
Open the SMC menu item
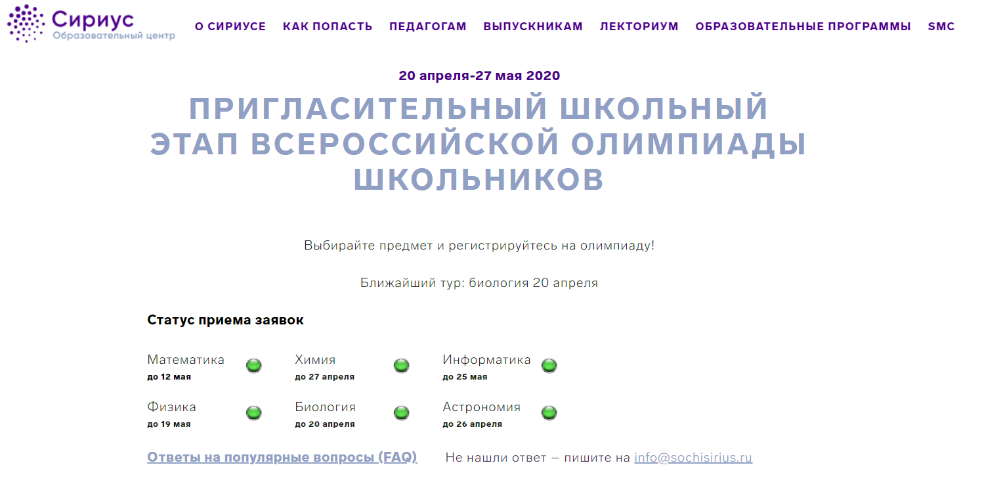tap(941, 27)
